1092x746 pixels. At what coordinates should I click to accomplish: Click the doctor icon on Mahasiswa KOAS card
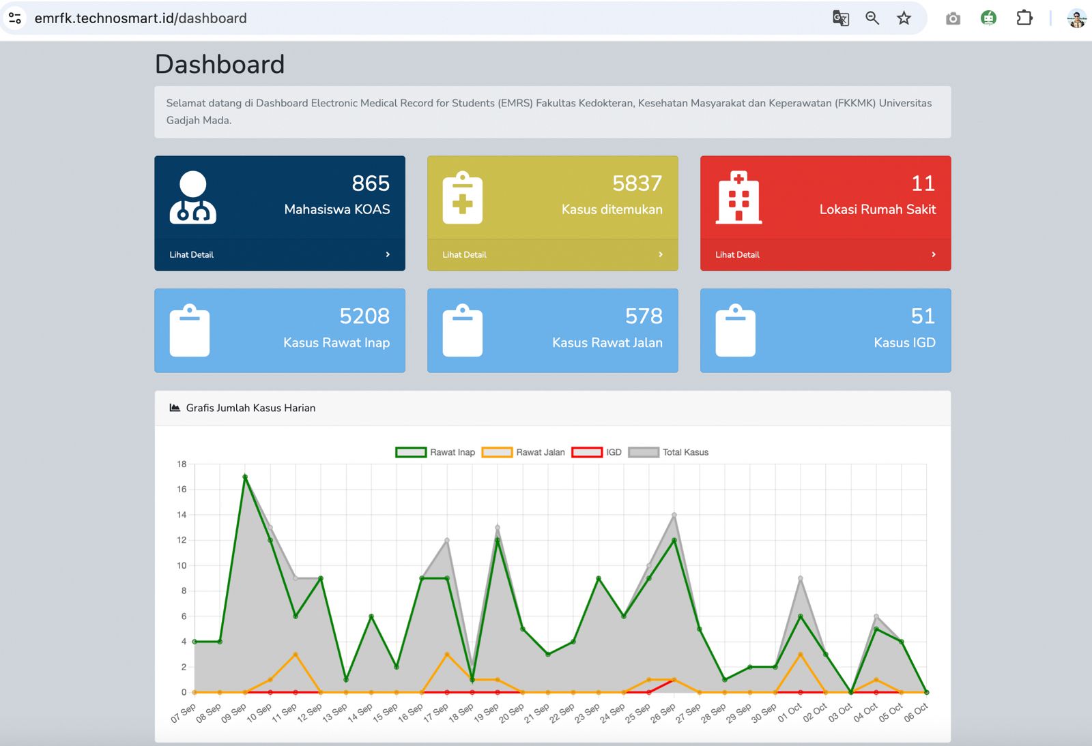(x=193, y=197)
